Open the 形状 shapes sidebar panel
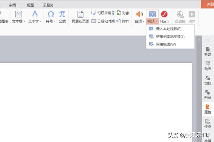214x142 pixels. (x=208, y=95)
